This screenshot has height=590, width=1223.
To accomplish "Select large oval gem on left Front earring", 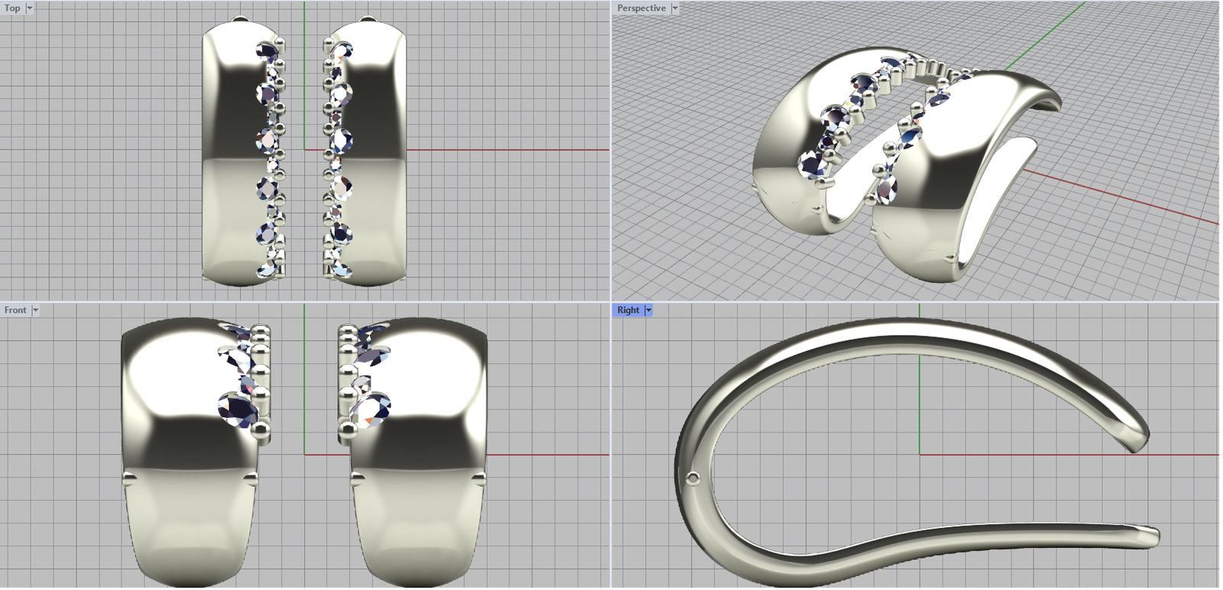I will pos(238,409).
